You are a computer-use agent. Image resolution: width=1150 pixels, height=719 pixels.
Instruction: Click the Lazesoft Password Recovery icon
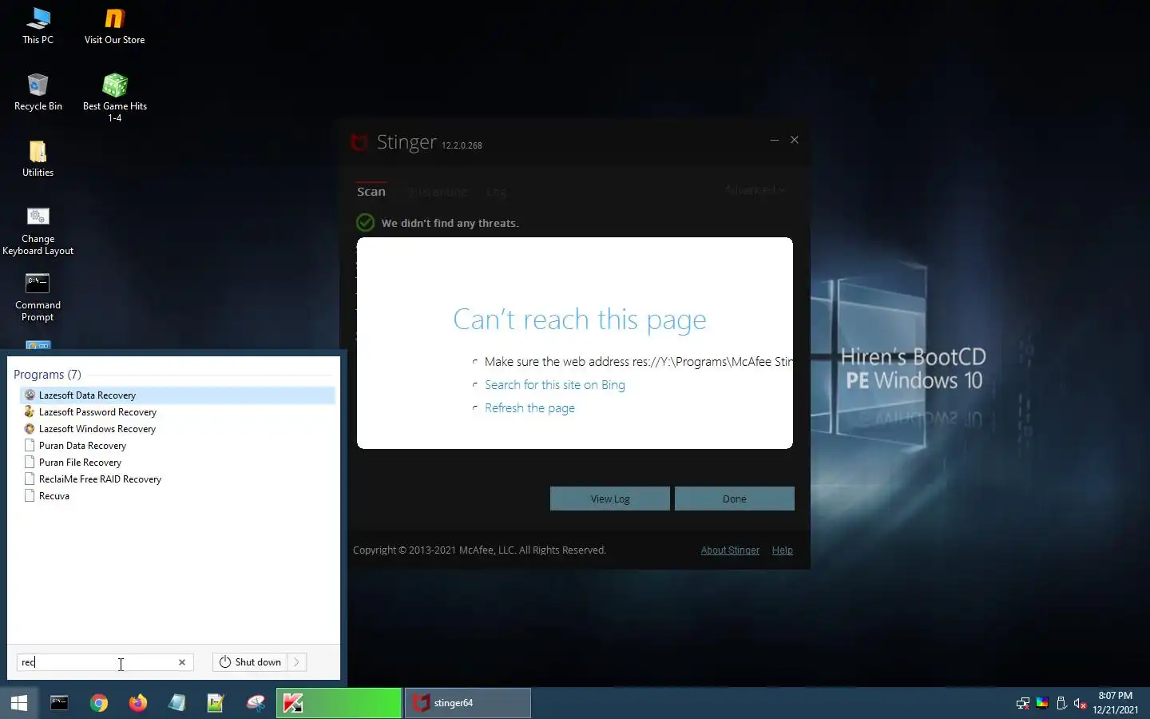pyautogui.click(x=30, y=411)
